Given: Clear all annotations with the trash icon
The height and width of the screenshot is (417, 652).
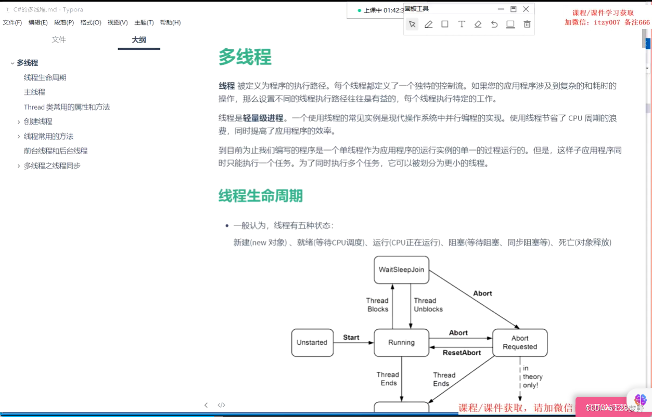Looking at the screenshot, I should pyautogui.click(x=527, y=24).
